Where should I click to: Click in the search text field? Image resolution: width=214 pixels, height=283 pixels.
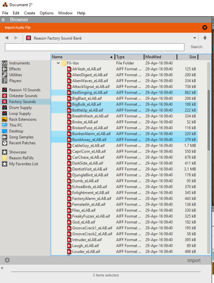(x=95, y=47)
